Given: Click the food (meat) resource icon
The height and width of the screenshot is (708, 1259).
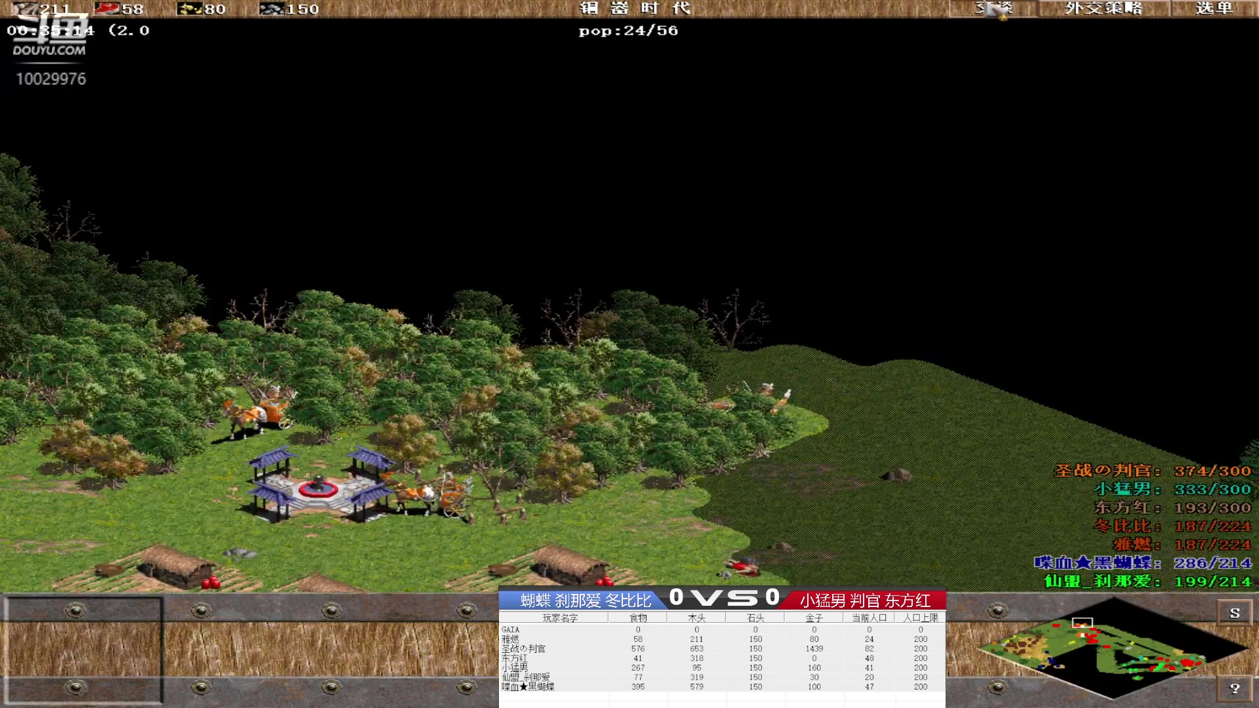Looking at the screenshot, I should point(106,9).
